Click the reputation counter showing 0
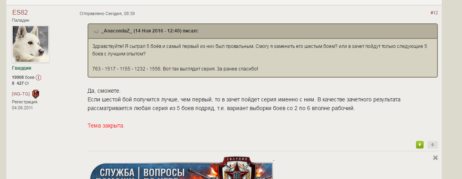This screenshot has height=179, width=462. coord(433,145)
